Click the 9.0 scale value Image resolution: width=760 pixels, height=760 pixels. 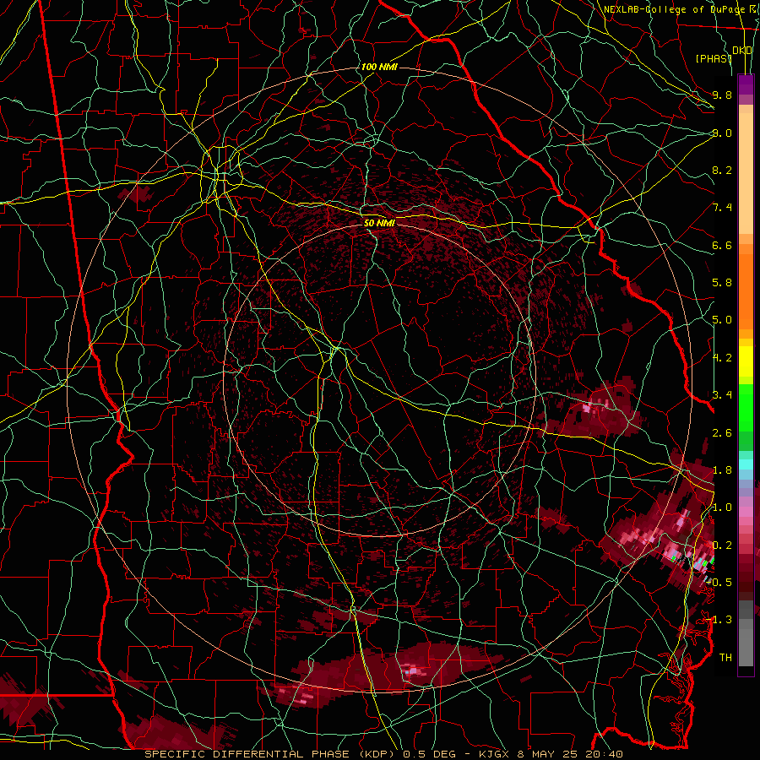tap(722, 133)
